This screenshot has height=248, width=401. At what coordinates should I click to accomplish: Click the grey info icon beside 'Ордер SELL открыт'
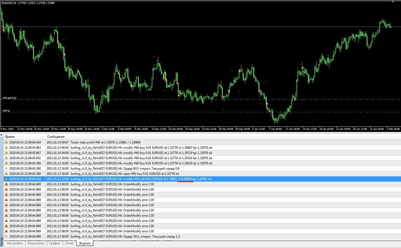click(6, 237)
